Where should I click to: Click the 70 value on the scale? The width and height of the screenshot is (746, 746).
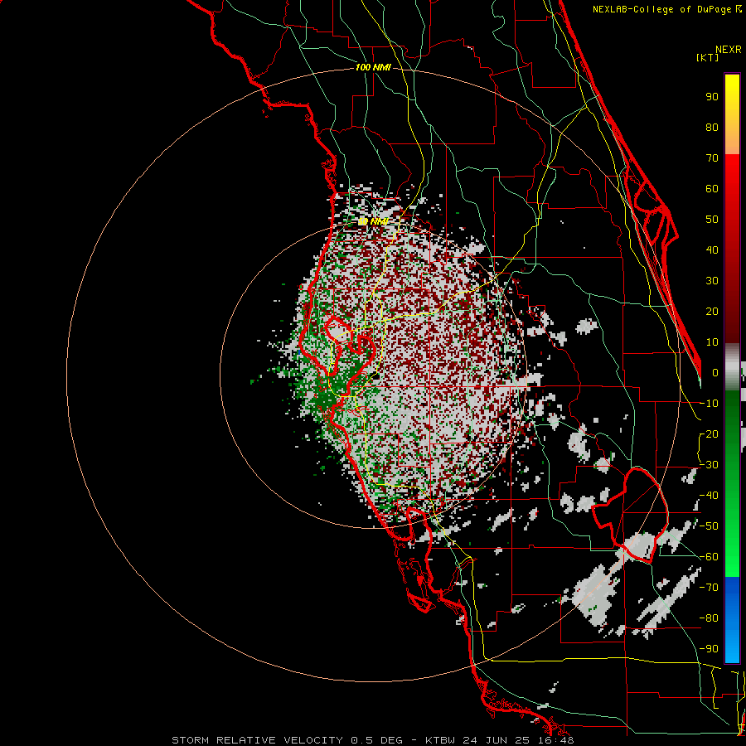click(x=712, y=158)
